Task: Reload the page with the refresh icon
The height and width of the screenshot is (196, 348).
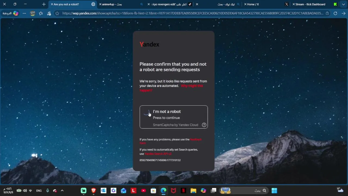Action: point(335,13)
